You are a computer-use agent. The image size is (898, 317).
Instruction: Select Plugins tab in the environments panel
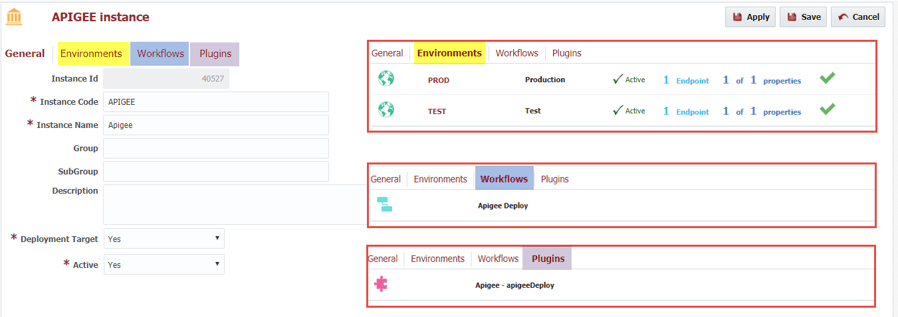click(x=567, y=53)
